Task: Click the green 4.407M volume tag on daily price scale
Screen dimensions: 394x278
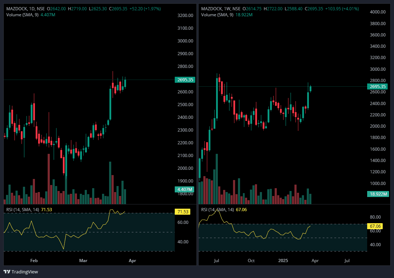Action: (x=185, y=189)
